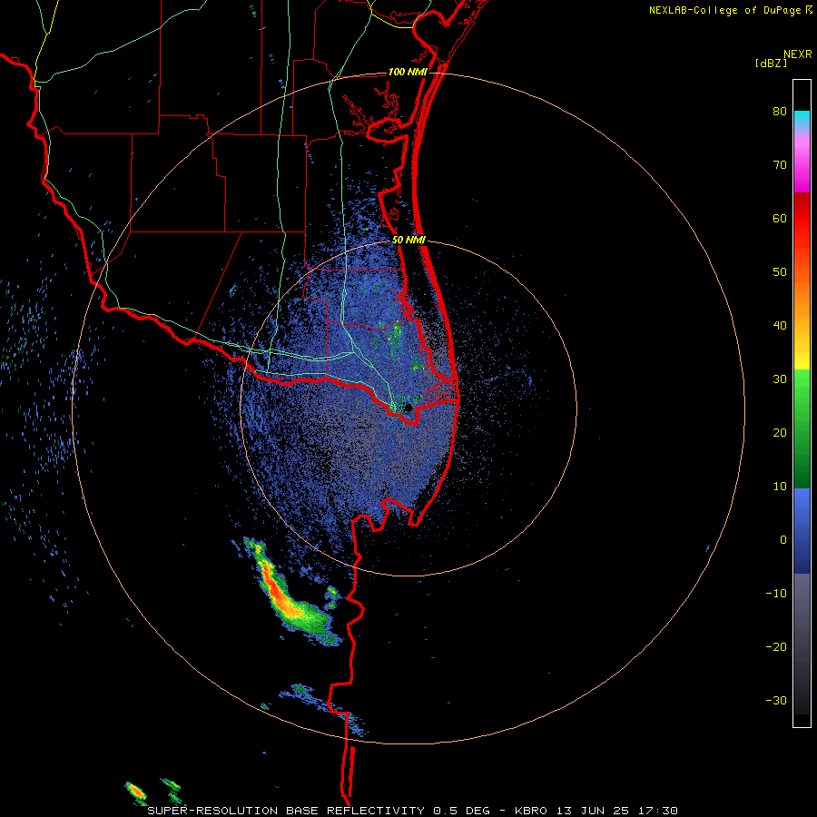Click the SUPER-RESOLUTION BASE REFLECTIVITY caption text
Screen dimensions: 817x817
(286, 811)
